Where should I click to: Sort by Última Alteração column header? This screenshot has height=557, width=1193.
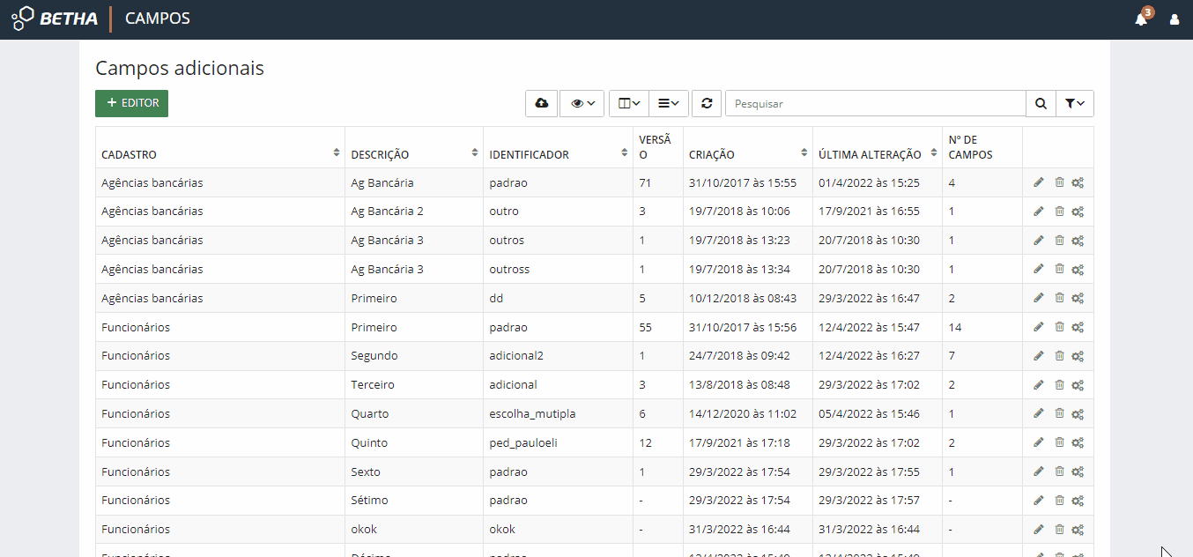click(x=876, y=153)
